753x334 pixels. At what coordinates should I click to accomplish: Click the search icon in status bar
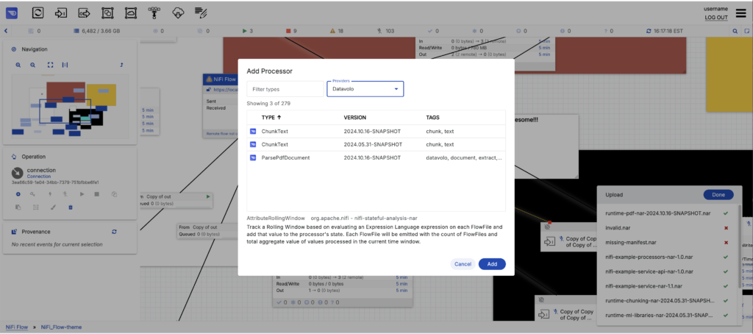coord(735,31)
